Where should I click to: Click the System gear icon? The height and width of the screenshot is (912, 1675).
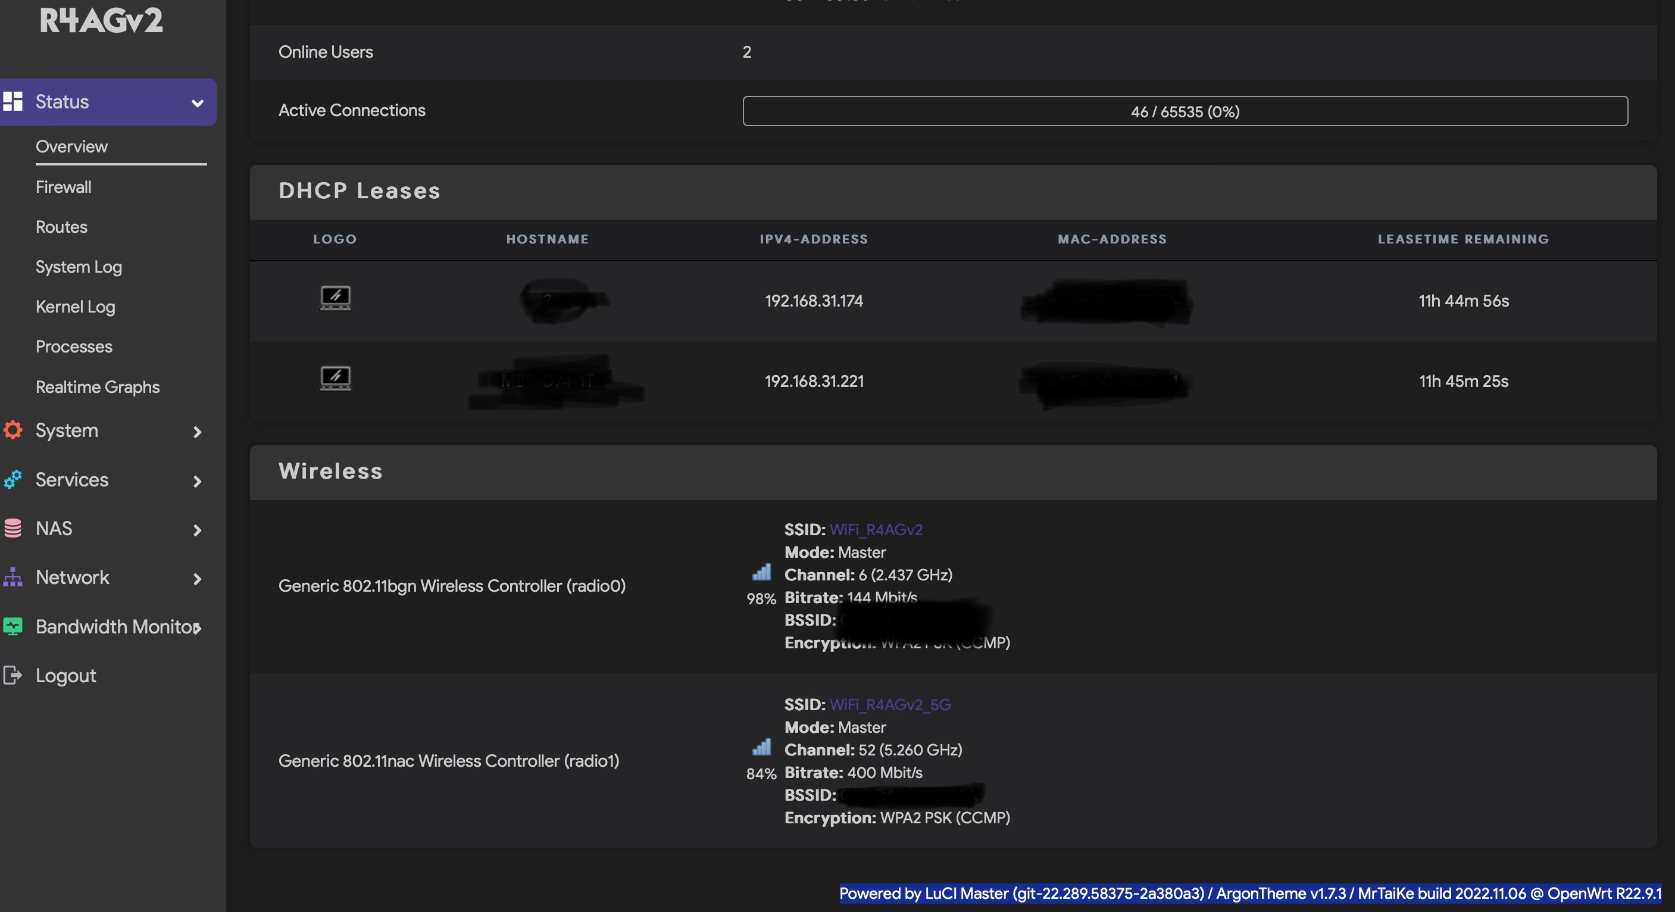14,430
